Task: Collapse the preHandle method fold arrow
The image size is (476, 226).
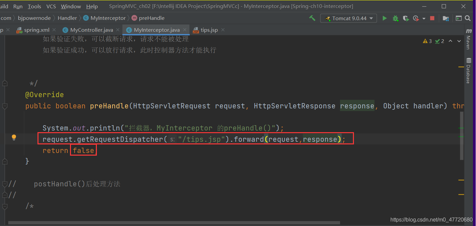Action: [x=5, y=106]
